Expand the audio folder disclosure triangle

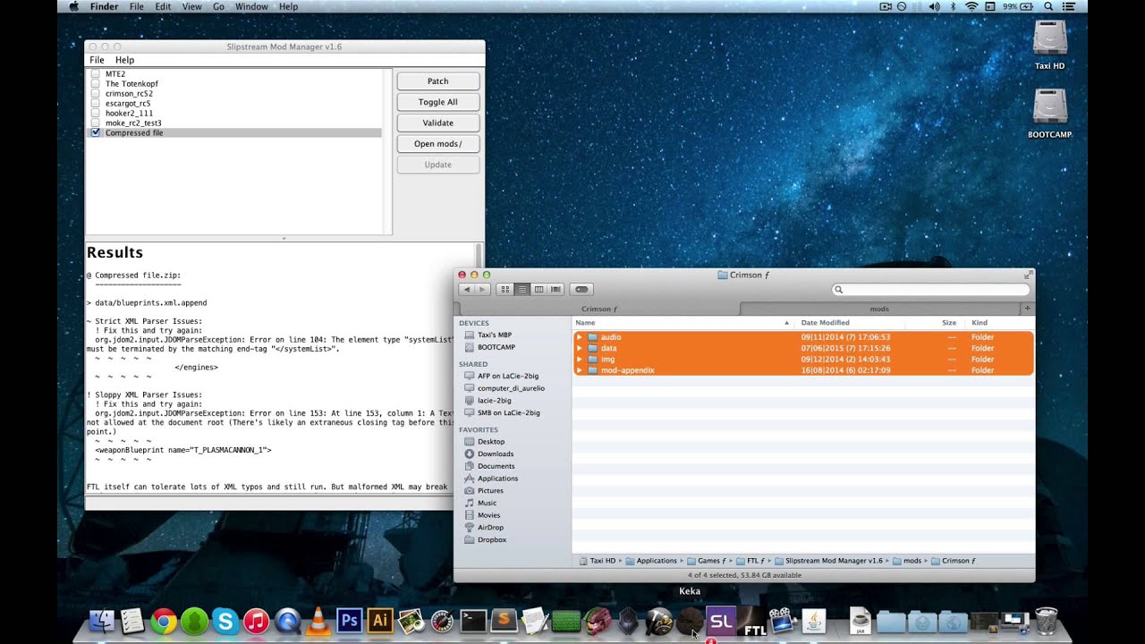click(580, 337)
